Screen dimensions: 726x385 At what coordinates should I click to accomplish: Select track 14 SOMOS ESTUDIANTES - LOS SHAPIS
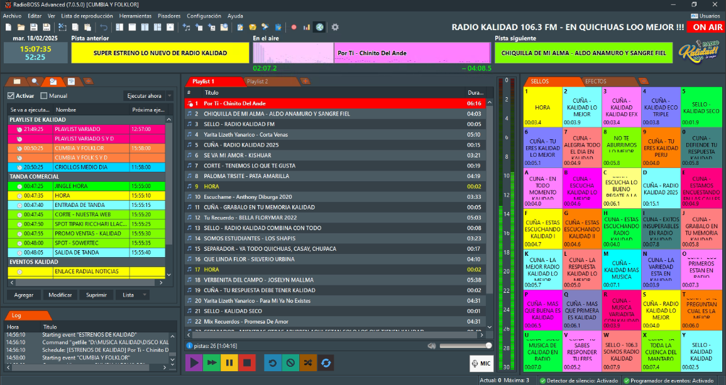click(336, 238)
